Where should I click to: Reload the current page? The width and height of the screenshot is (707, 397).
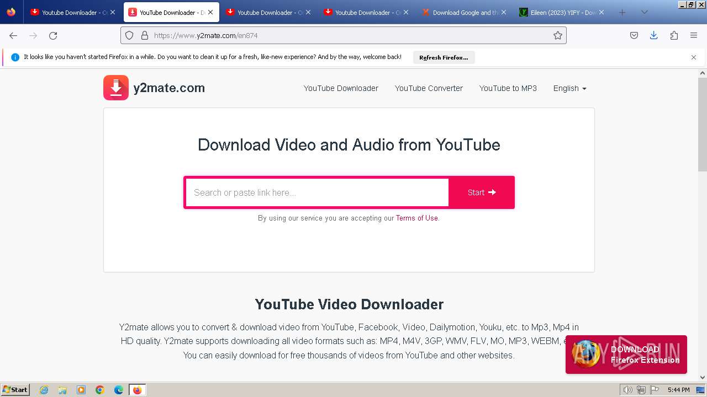coord(53,35)
